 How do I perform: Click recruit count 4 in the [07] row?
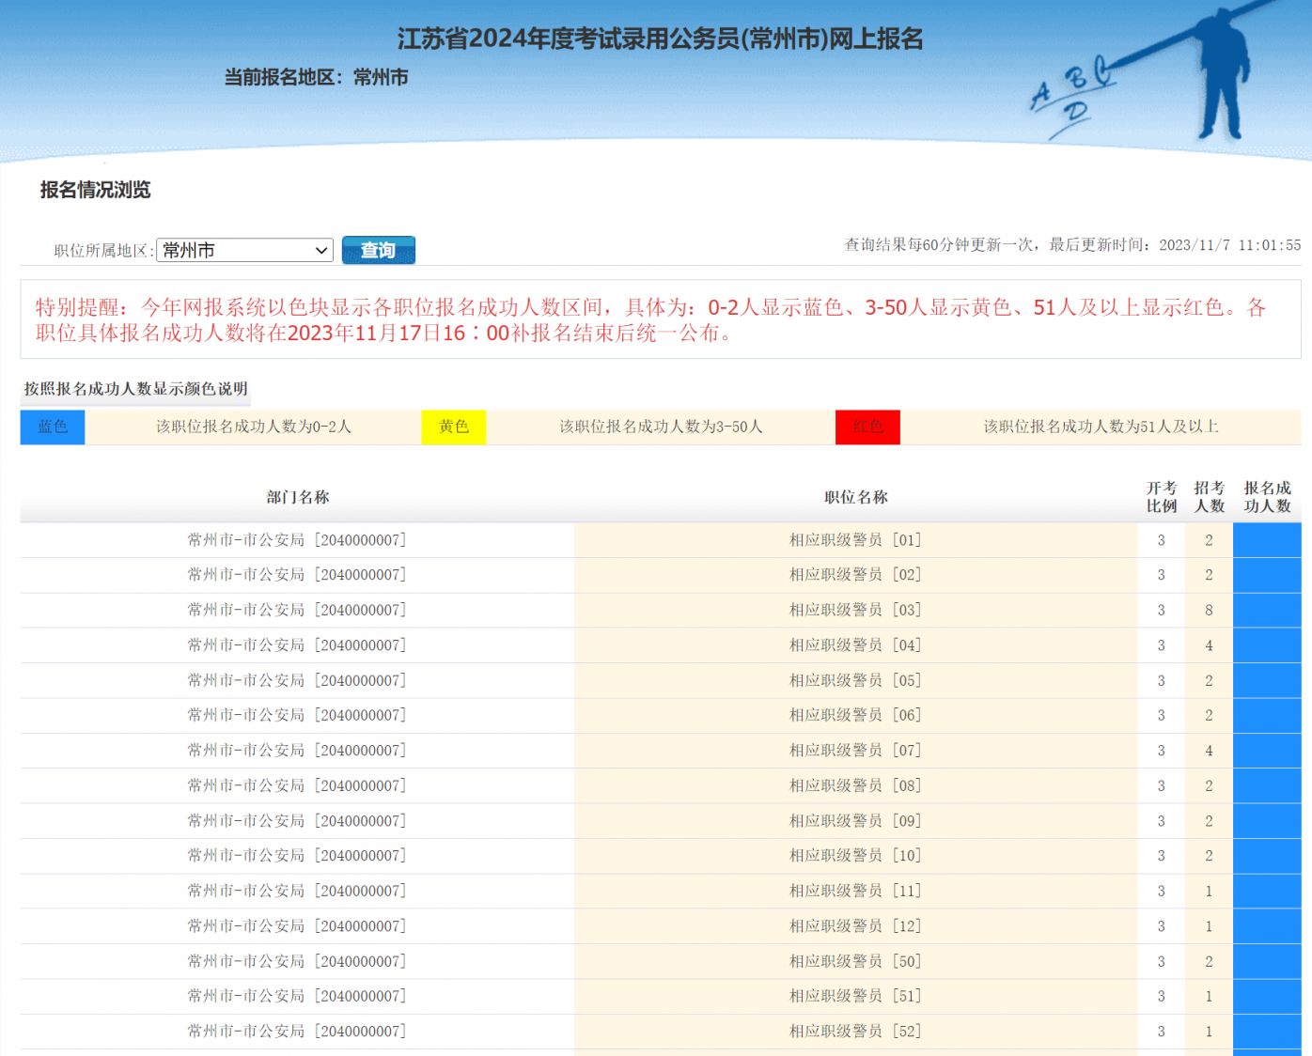click(1210, 751)
